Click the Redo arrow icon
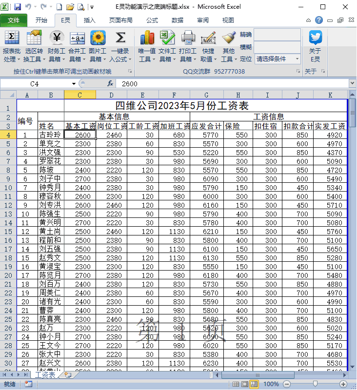The height and width of the screenshot is (390, 357). 43,7
